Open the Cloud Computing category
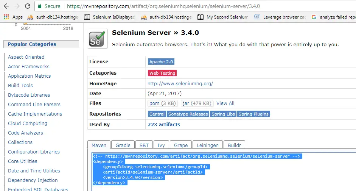Screen dimensions: 356x191 (28, 123)
